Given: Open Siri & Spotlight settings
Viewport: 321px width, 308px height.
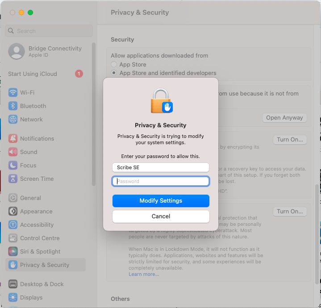Looking at the screenshot, I should [40, 252].
